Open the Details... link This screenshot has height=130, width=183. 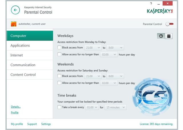coord(16,107)
